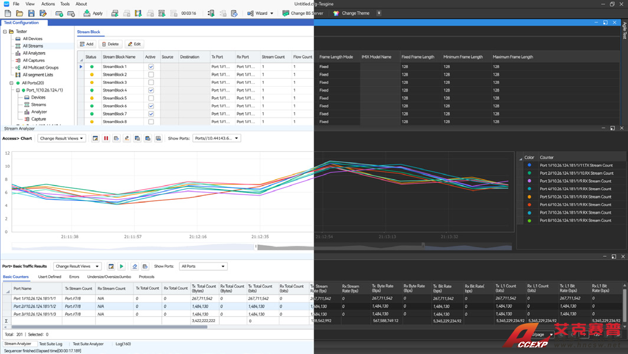The height and width of the screenshot is (354, 628).
Task: Click the Change BS Server icon
Action: pyautogui.click(x=286, y=13)
